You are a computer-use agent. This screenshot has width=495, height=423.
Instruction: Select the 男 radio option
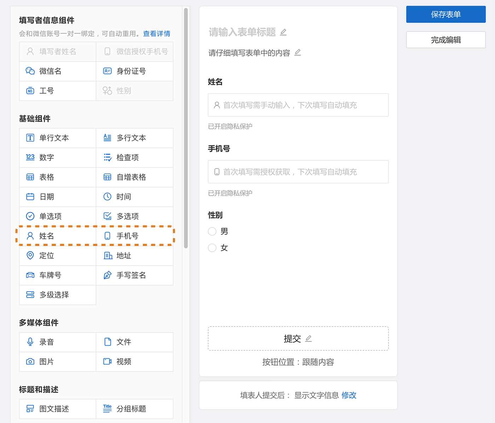point(212,231)
